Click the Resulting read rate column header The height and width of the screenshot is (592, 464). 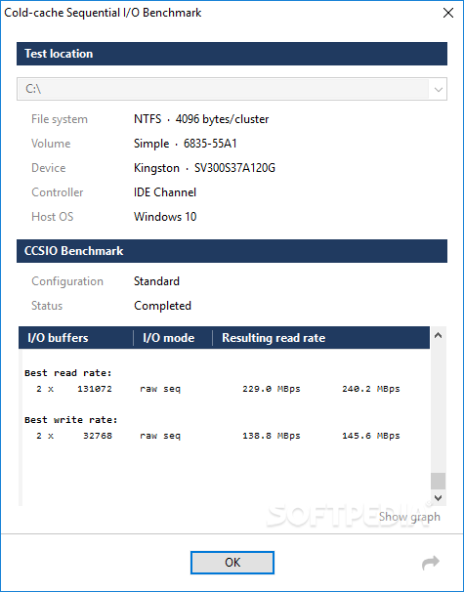click(x=321, y=338)
